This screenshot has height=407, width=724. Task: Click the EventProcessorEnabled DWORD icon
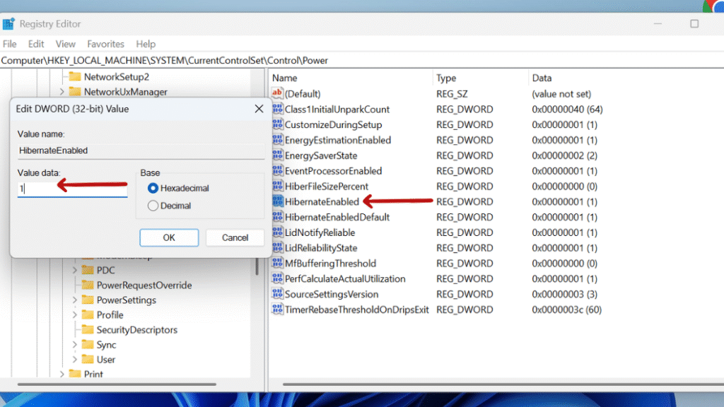click(277, 170)
